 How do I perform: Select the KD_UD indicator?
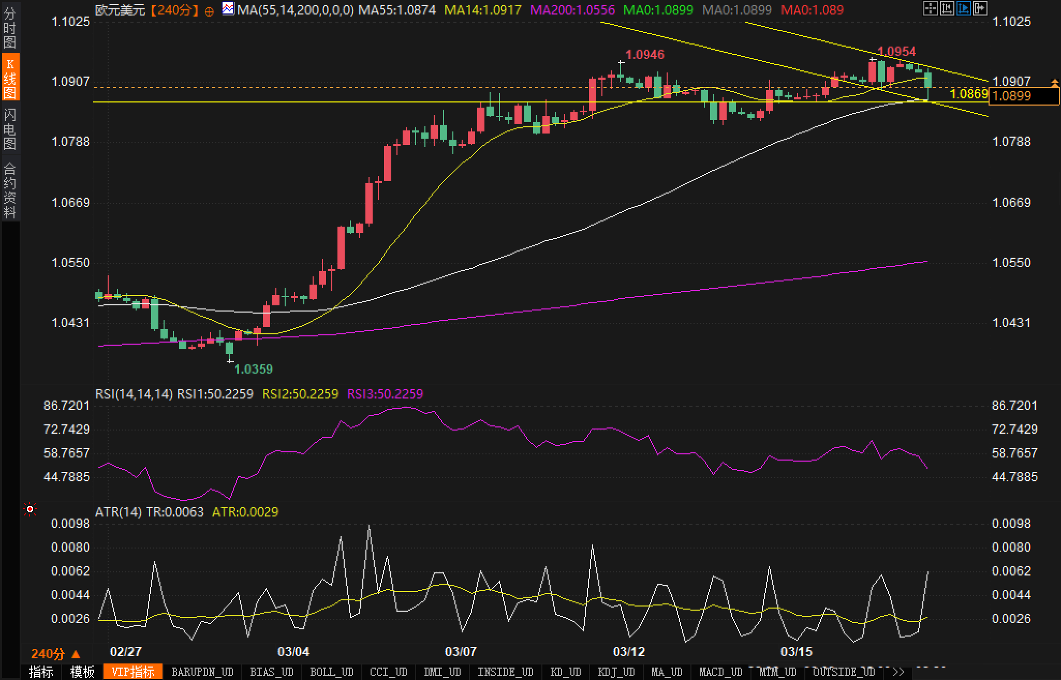(566, 672)
